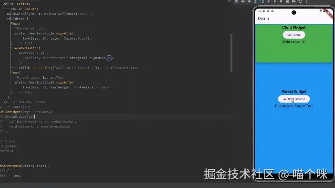Click the 'Child value: 31' text

pos(294,42)
